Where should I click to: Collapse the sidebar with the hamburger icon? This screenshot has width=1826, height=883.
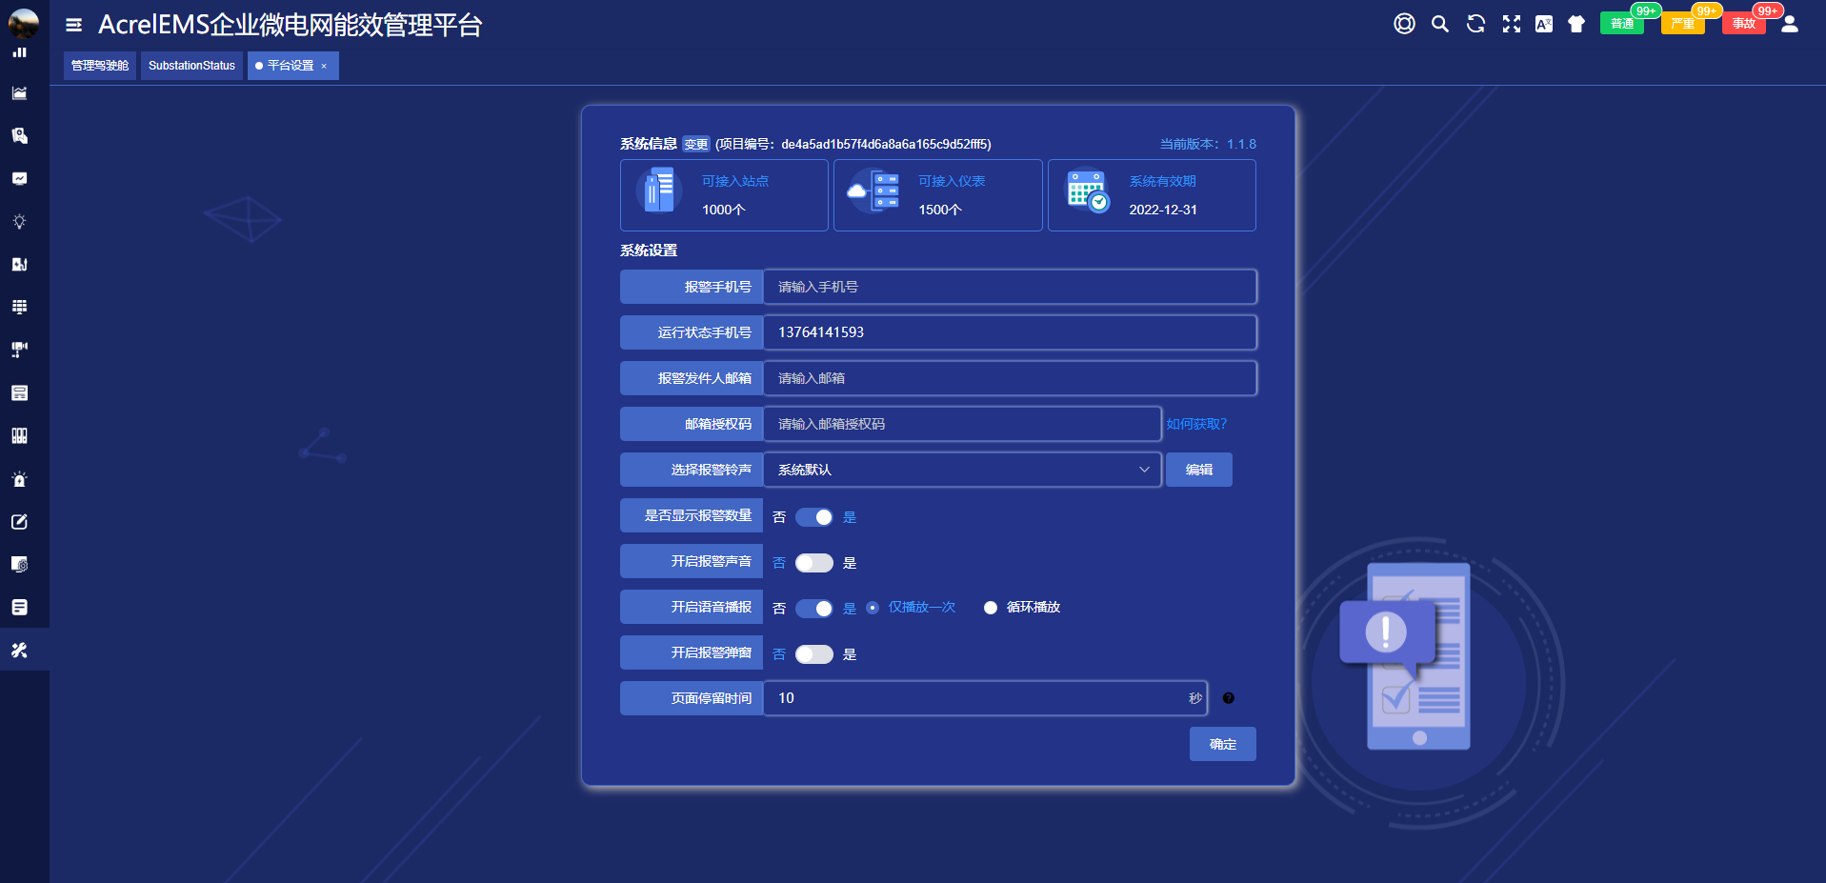pos(73,25)
